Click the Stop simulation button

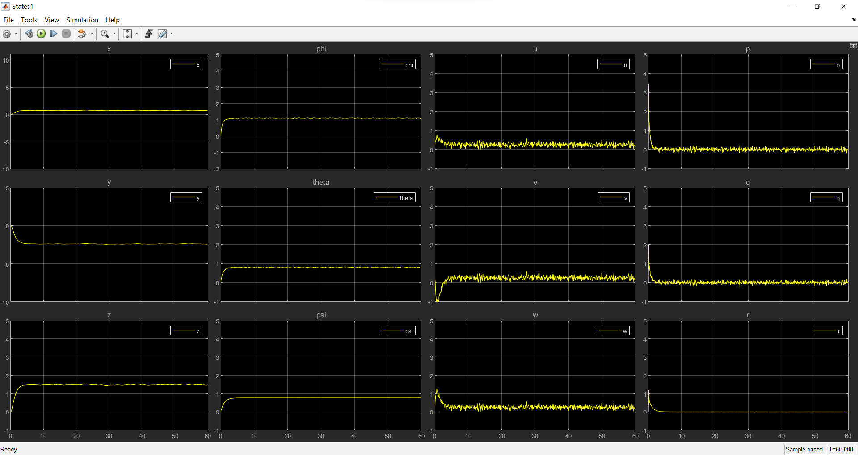pyautogui.click(x=66, y=34)
